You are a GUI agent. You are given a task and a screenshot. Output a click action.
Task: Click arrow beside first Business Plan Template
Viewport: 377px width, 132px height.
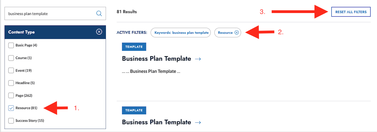[198, 59]
